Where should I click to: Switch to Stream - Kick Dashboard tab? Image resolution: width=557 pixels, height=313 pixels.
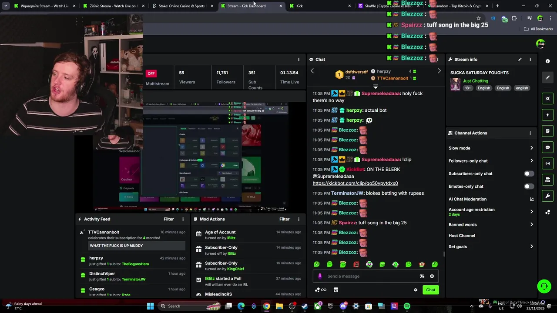tap(251, 6)
